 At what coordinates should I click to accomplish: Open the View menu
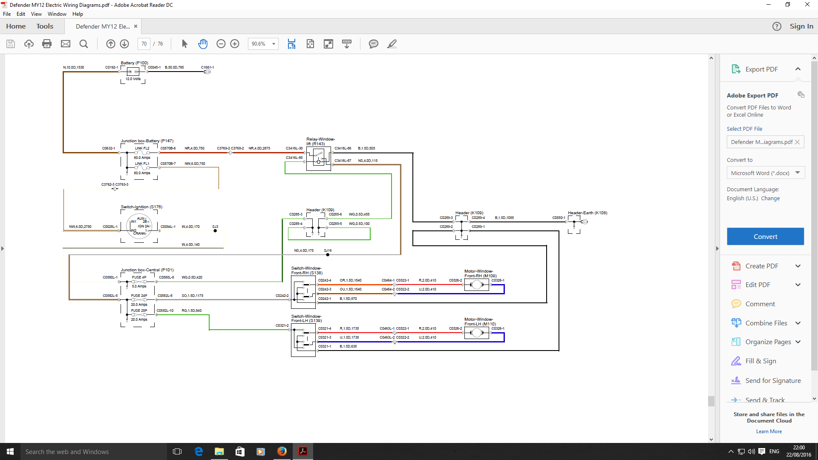pos(36,14)
